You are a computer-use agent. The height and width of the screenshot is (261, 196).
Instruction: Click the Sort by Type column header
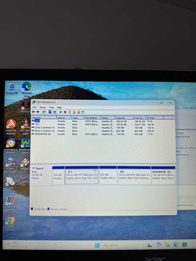pyautogui.click(x=78, y=117)
